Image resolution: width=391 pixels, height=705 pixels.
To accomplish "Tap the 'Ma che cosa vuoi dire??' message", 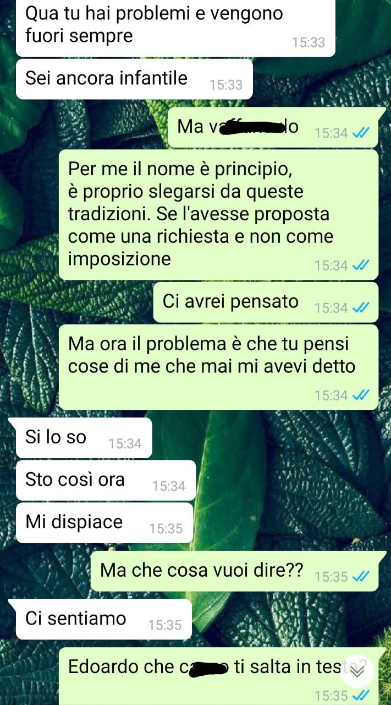I will 234,571.
